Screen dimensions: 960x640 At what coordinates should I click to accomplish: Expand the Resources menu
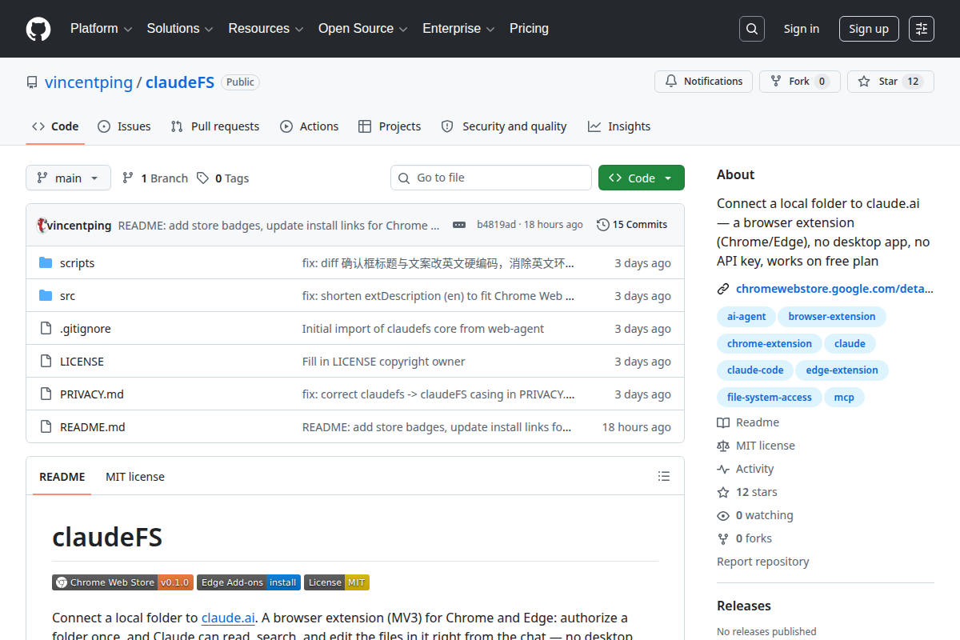pos(266,29)
